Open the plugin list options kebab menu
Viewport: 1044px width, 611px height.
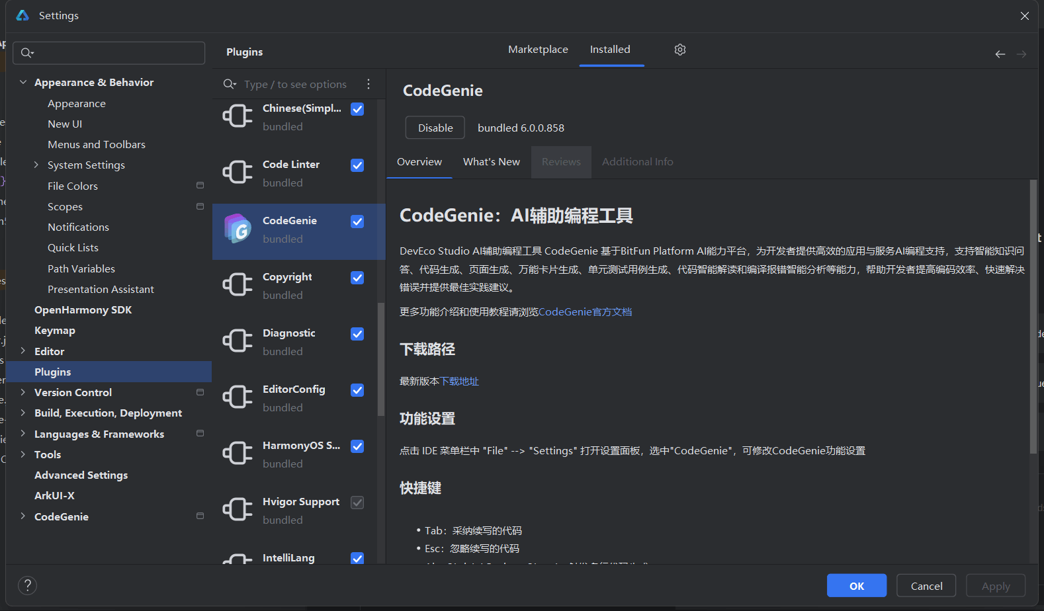(x=369, y=84)
